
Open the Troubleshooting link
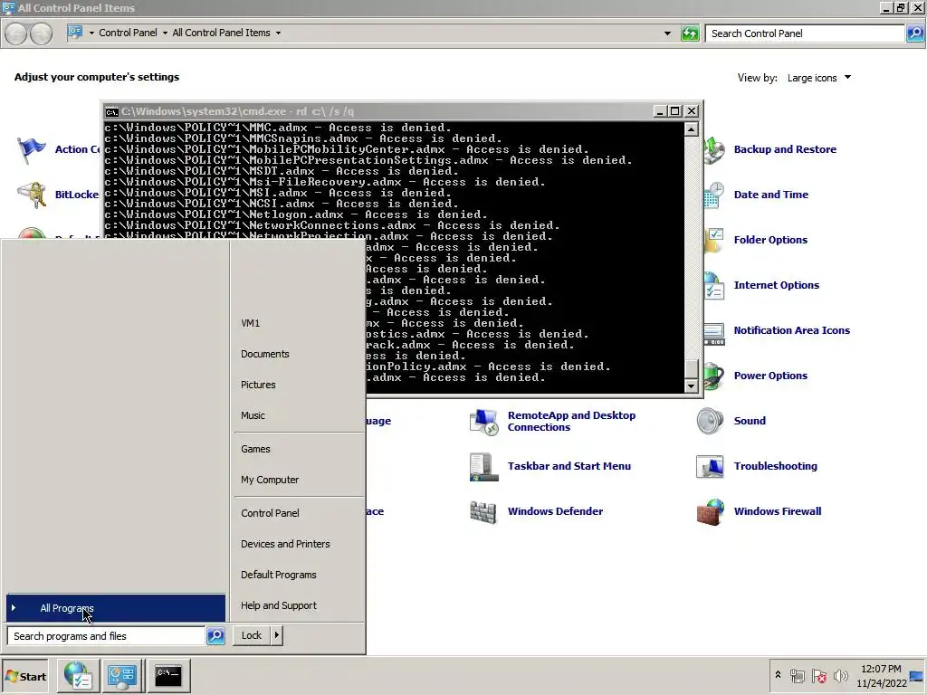tap(775, 466)
